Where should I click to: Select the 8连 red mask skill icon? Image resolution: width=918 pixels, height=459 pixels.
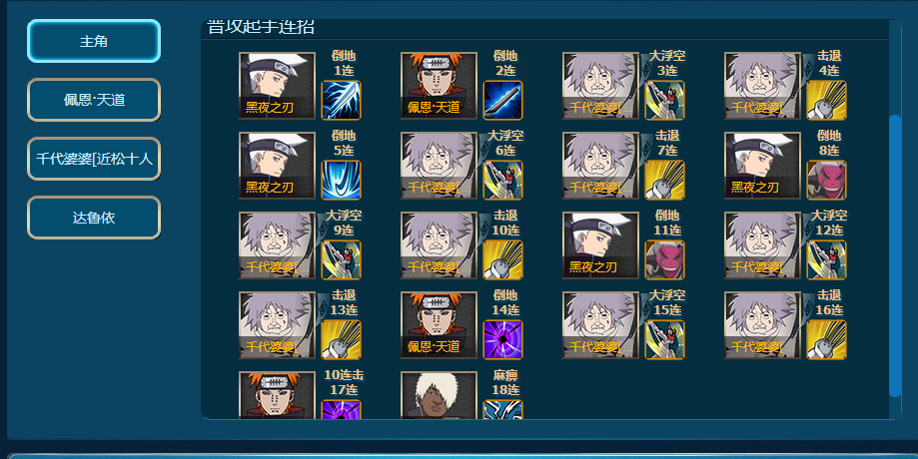[826, 180]
